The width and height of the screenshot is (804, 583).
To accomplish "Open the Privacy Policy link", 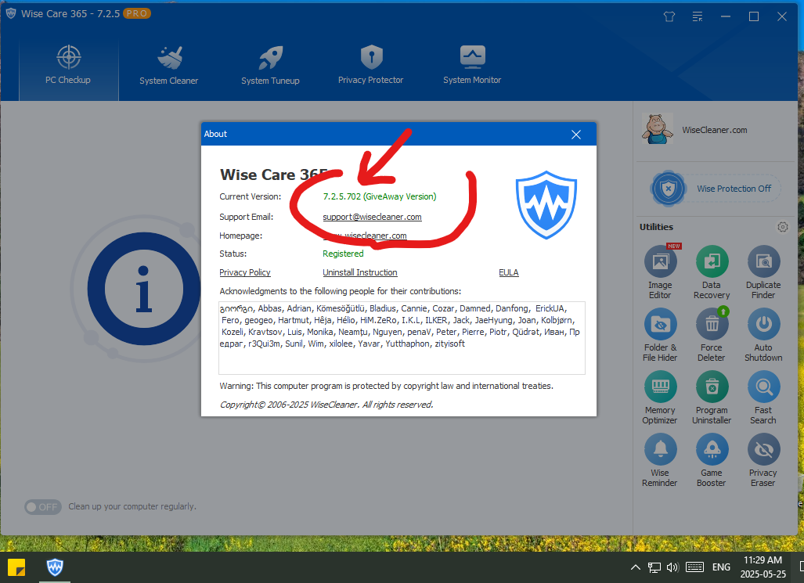I will [x=245, y=272].
